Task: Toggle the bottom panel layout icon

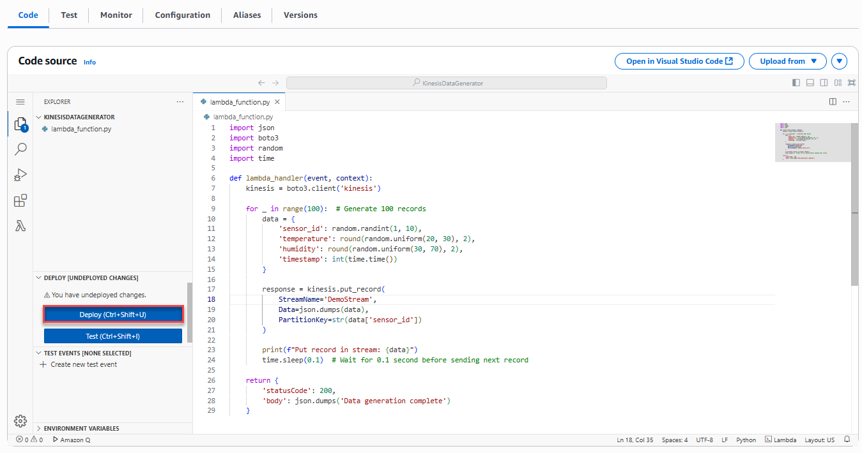Action: click(810, 83)
